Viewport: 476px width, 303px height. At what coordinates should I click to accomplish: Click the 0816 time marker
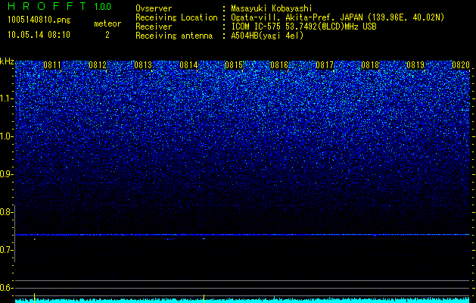pos(279,65)
